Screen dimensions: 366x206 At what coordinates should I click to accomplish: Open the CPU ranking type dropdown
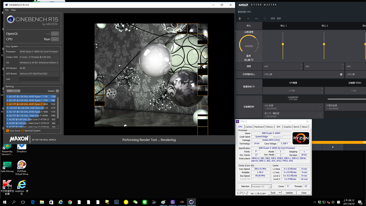13,91
